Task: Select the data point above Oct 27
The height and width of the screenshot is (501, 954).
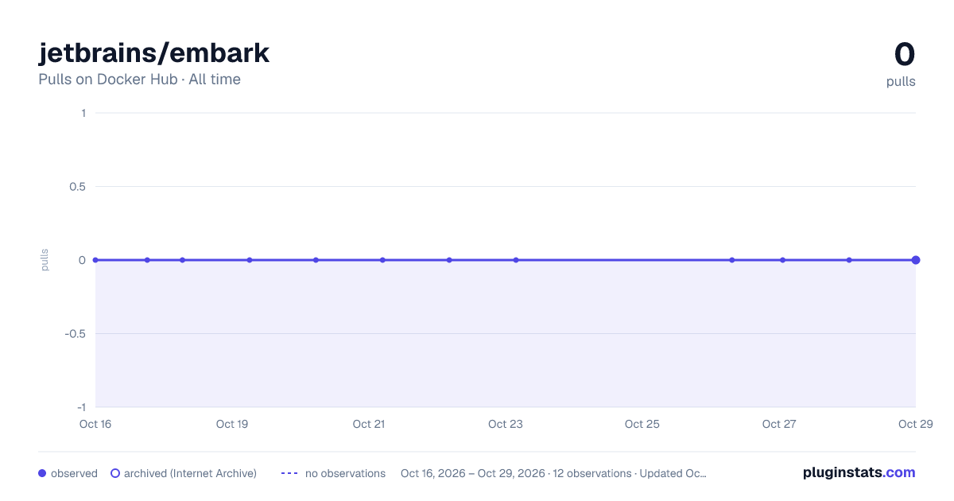Action: click(783, 260)
